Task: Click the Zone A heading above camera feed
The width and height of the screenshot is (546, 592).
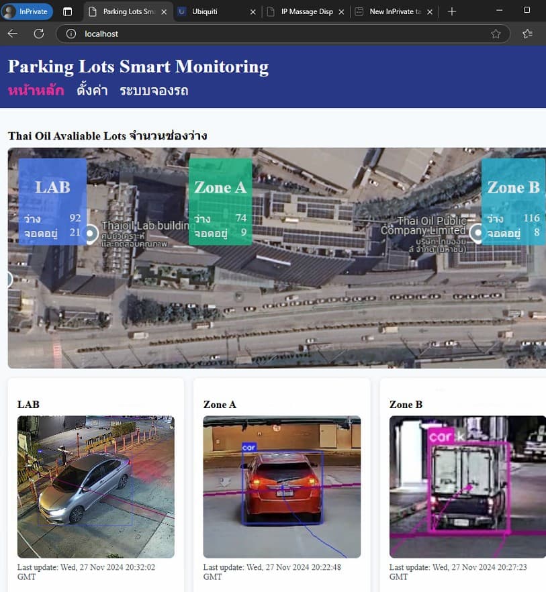Action: point(220,404)
